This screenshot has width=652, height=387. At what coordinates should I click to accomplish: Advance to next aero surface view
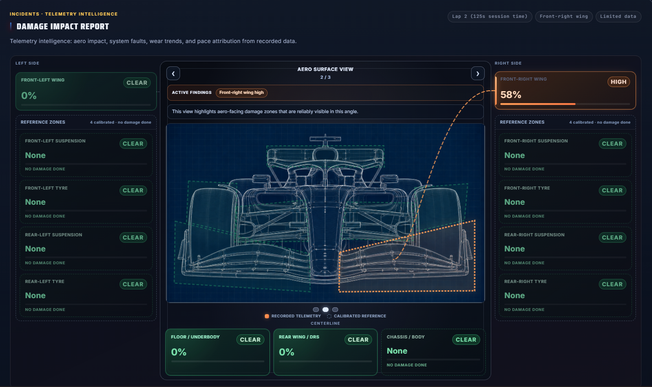coord(477,73)
